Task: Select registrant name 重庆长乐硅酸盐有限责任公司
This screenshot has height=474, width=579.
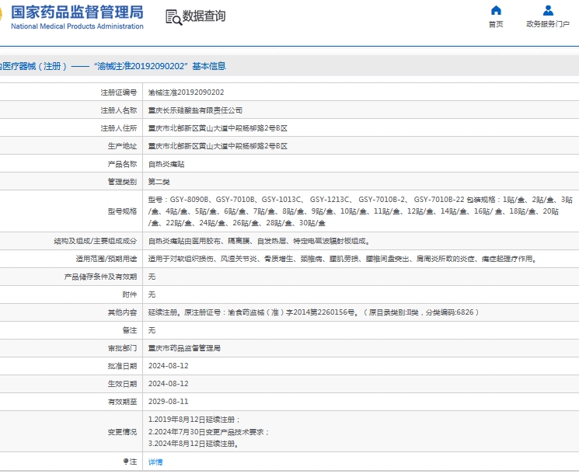Action: coord(195,110)
